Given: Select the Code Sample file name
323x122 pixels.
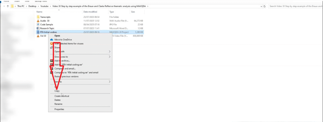Looking at the screenshot, I should point(47,25).
